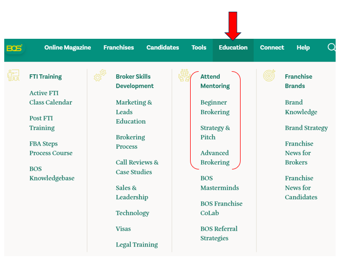Open the Candidates menu item
This screenshot has height=263, width=342.
tap(163, 48)
